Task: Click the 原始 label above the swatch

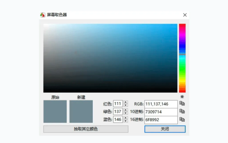Action: tap(55, 97)
